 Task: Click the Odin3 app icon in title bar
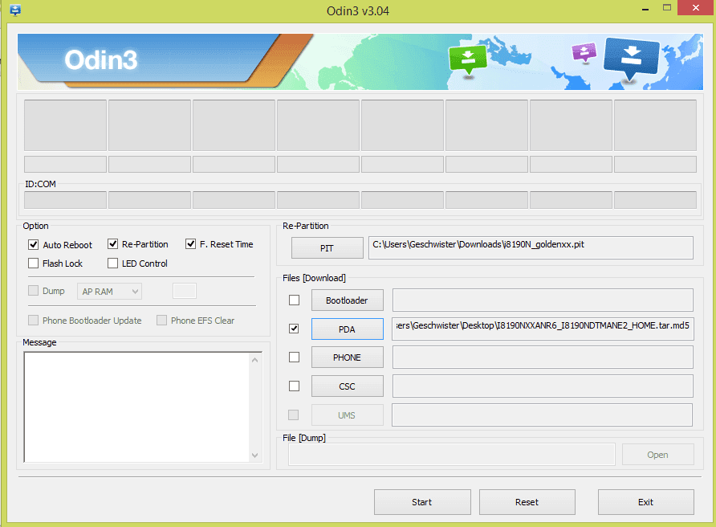point(15,10)
